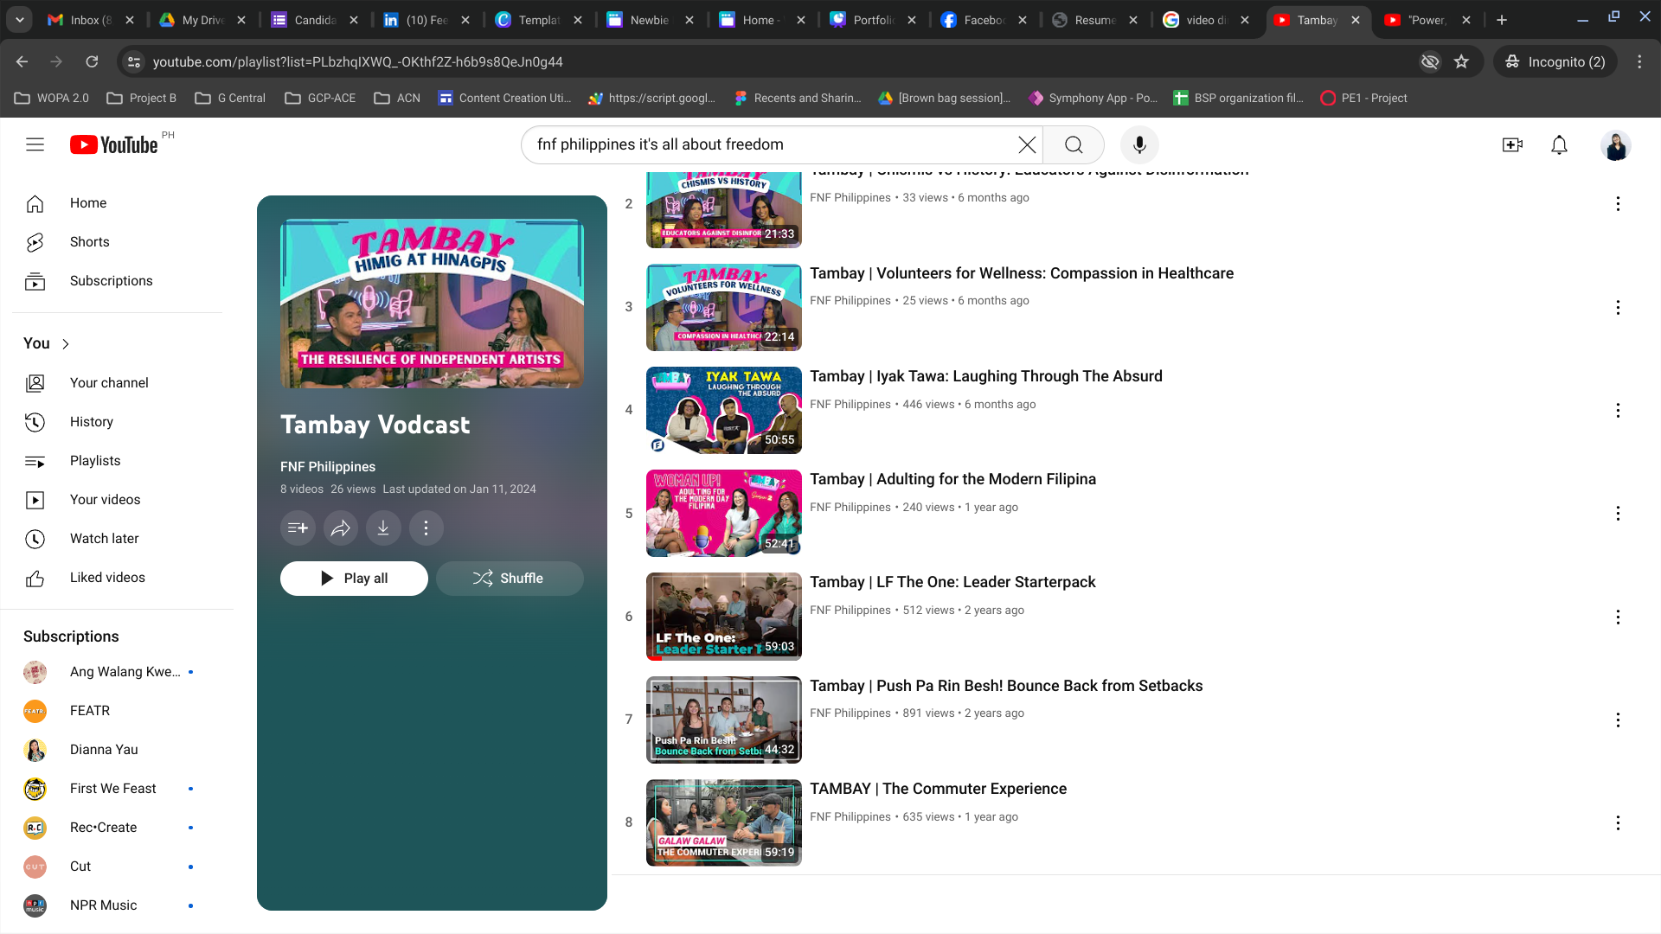This screenshot has height=934, width=1661.
Task: Open action menu for Push Pa Rin Besh video
Action: click(1618, 720)
